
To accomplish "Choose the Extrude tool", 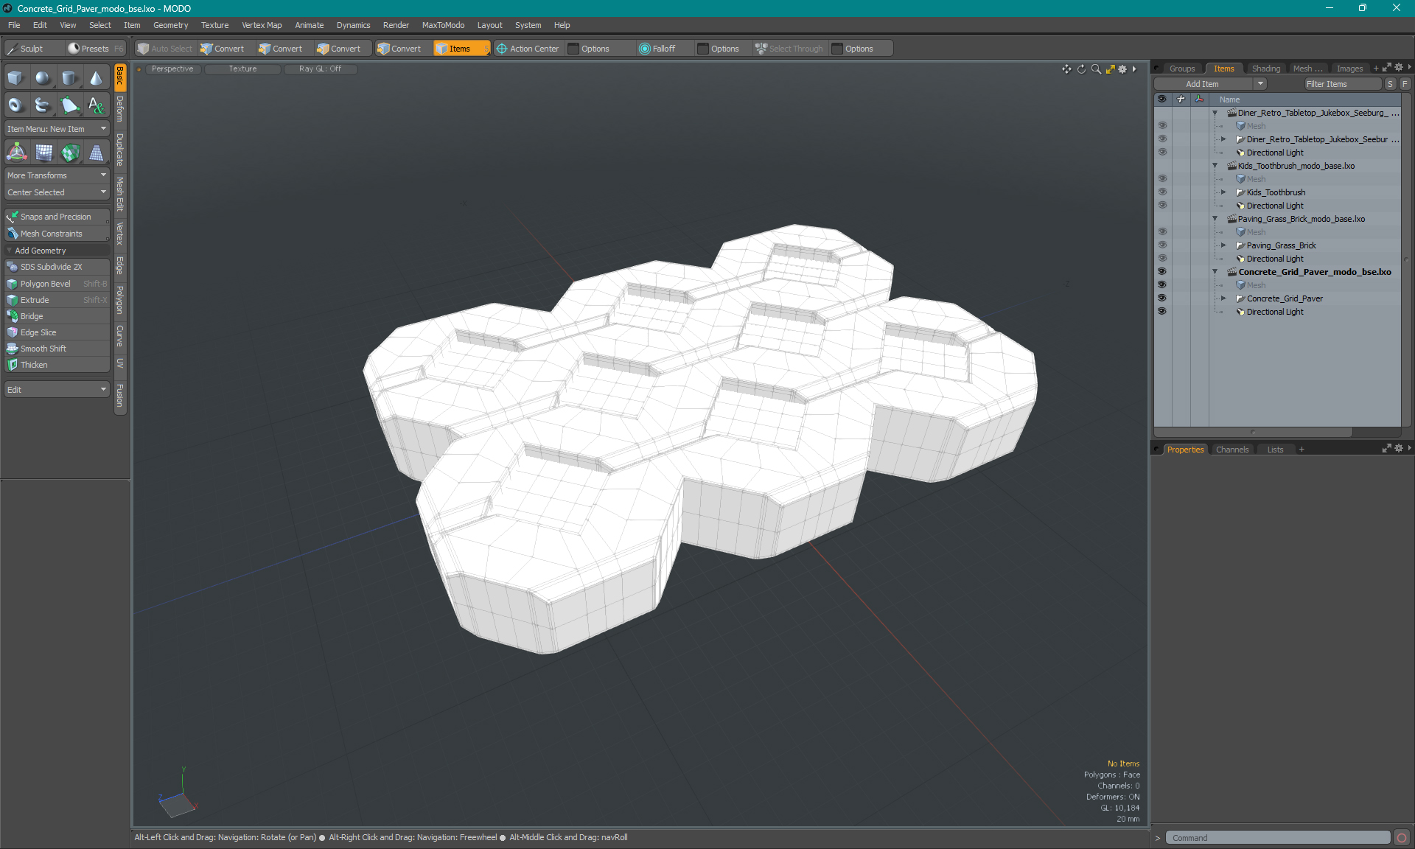I will coord(57,300).
